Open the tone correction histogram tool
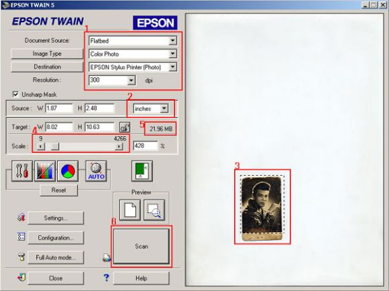Screen dimensions: 389x291 click(45, 171)
